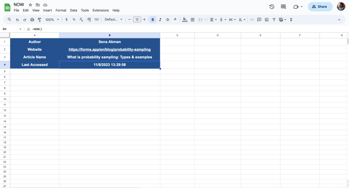Open the Extensions menu
The width and height of the screenshot is (349, 188).
pos(101,10)
